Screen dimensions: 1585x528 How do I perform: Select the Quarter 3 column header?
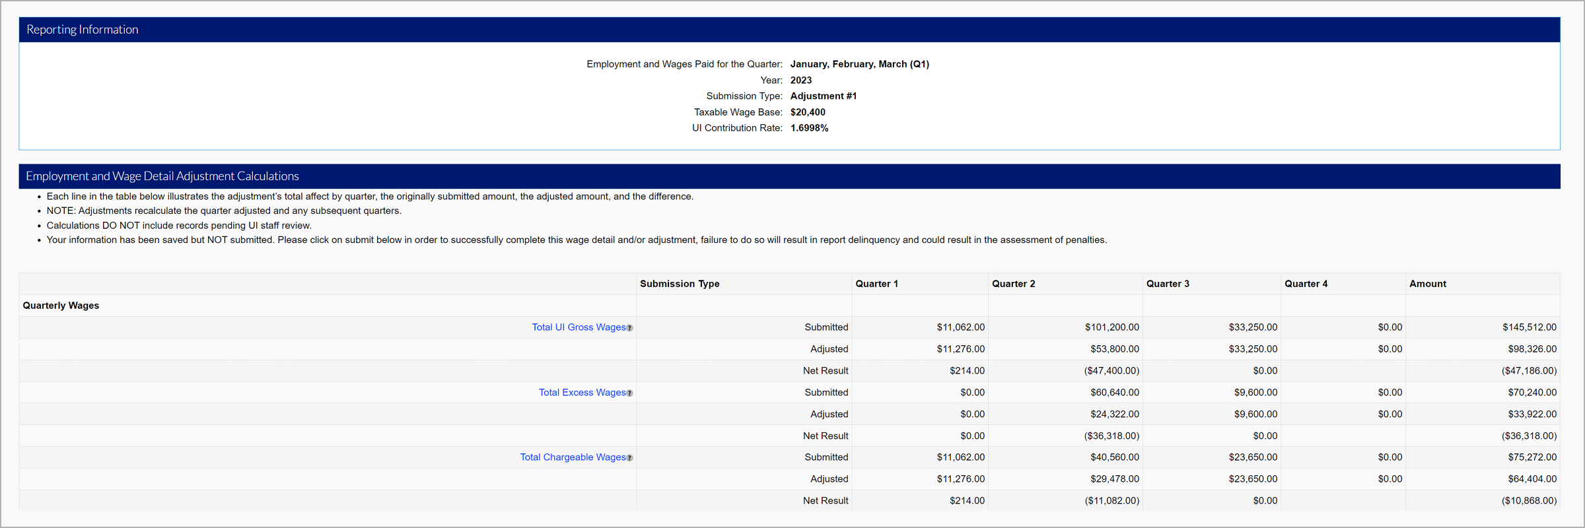click(x=1168, y=284)
